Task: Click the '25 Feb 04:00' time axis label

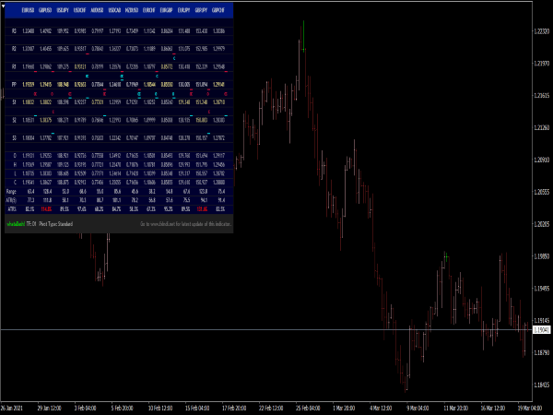Action: pos(308,409)
